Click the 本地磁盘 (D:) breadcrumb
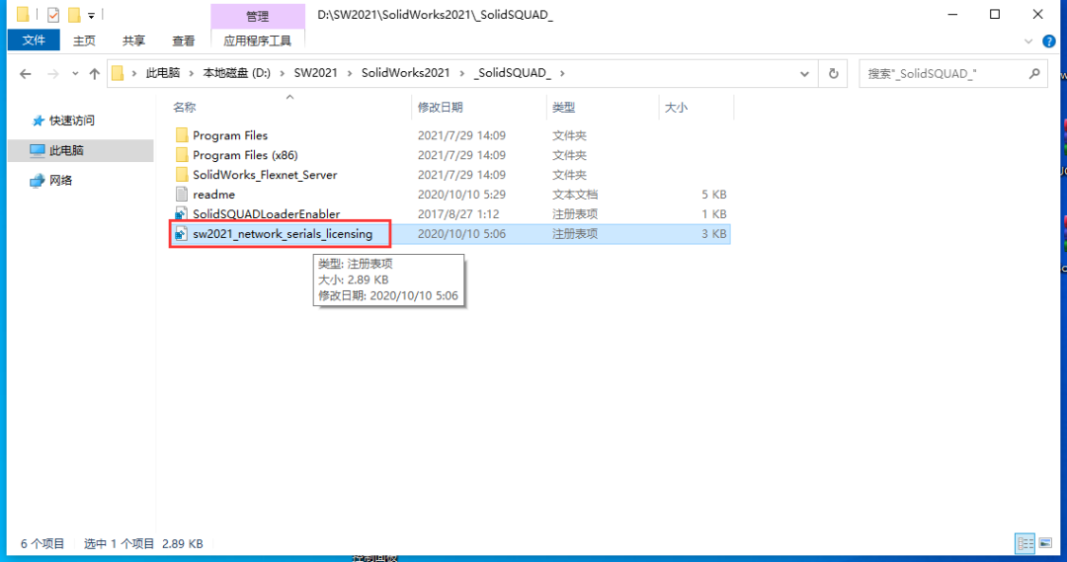This screenshot has width=1067, height=562. (236, 73)
